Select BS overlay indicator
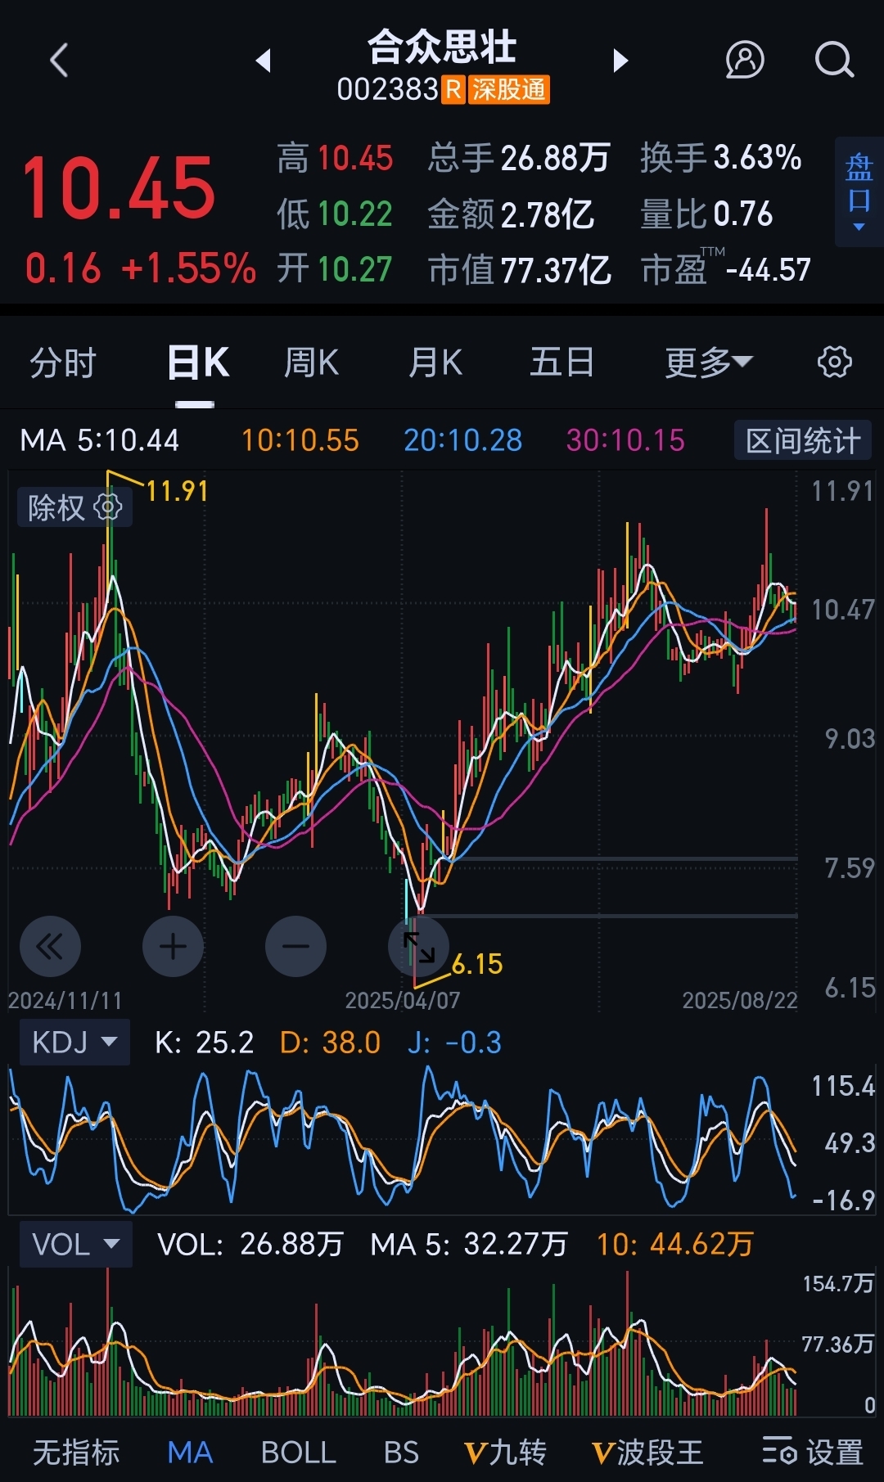The height and width of the screenshot is (1482, 884). click(401, 1453)
